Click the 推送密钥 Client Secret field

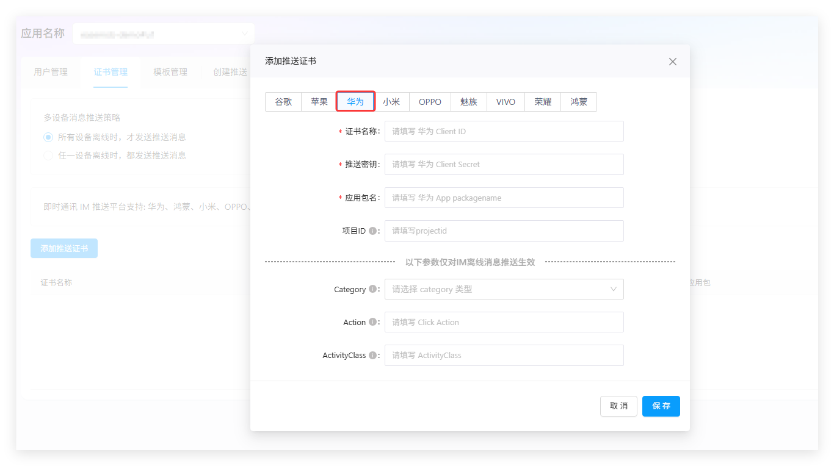pyautogui.click(x=504, y=164)
